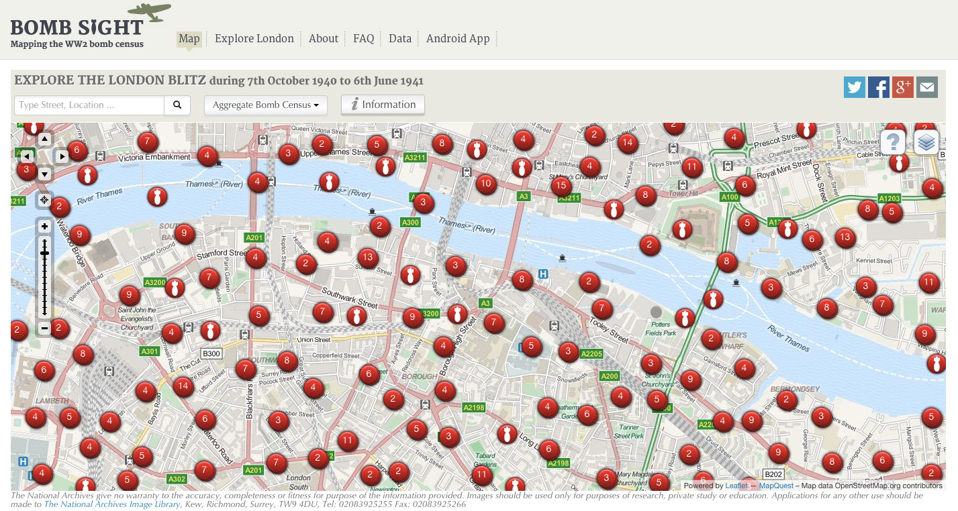Open the cluster marker numbered 15
Screen dimensions: 958x511
(561, 185)
